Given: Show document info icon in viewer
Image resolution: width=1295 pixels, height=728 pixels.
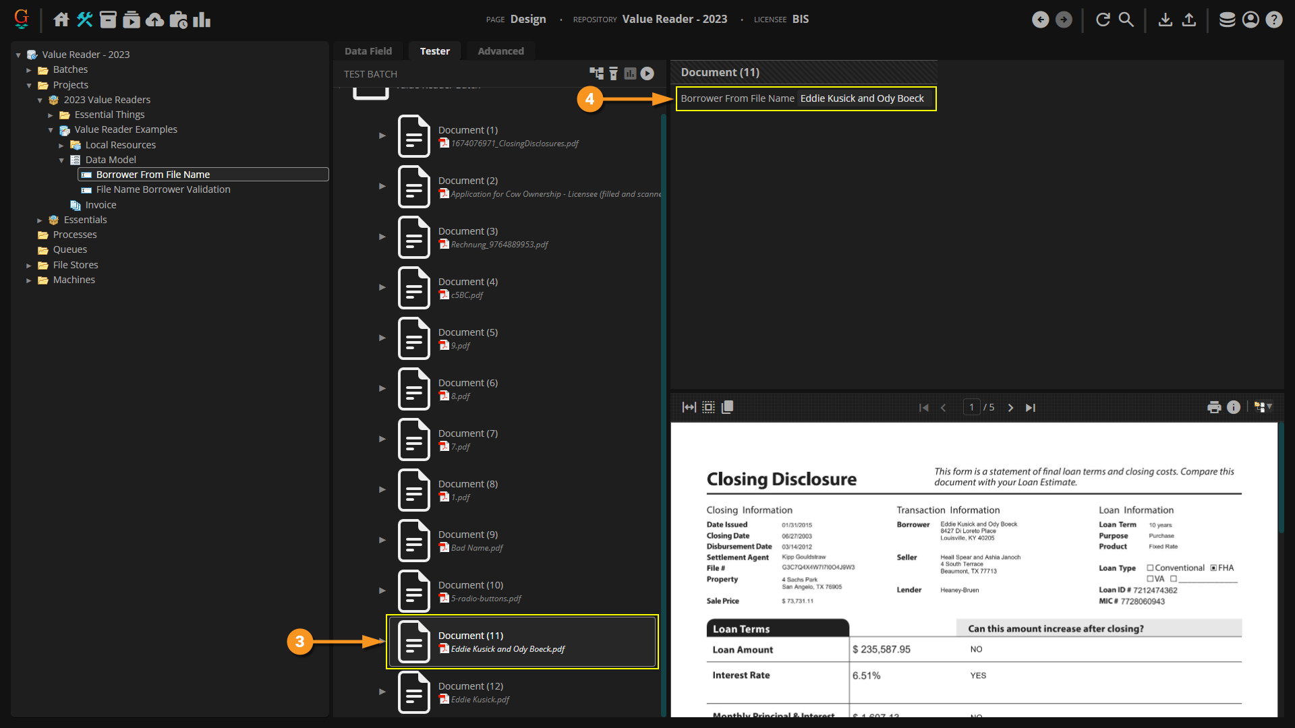Looking at the screenshot, I should tap(1234, 407).
